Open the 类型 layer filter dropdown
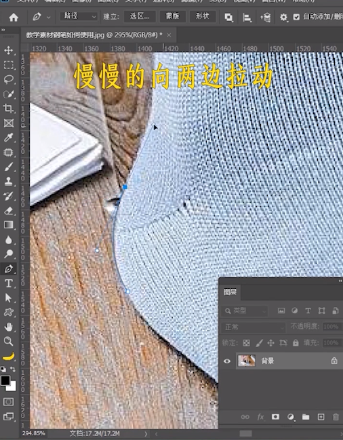Screen dimensions: 343x440 click(244, 311)
